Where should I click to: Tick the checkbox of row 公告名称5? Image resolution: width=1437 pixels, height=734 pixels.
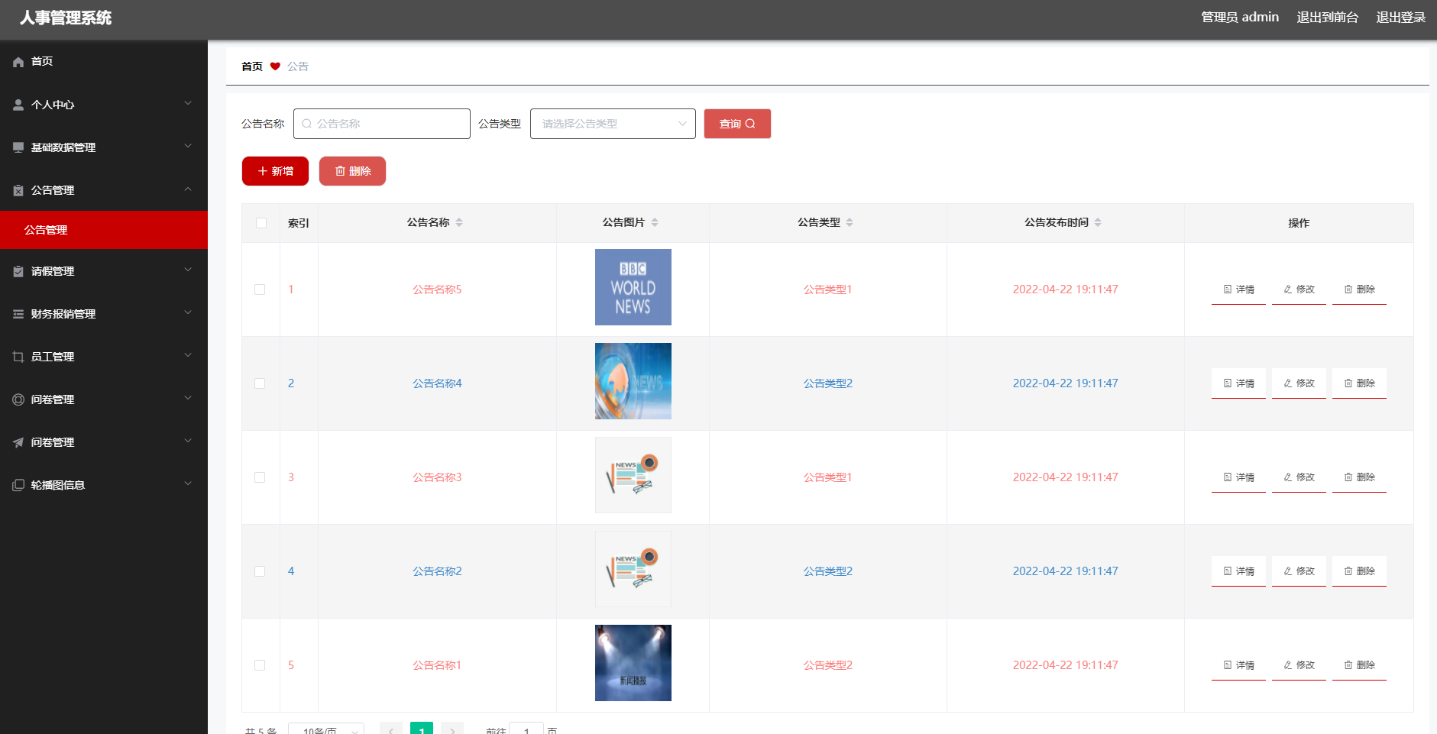click(x=260, y=289)
